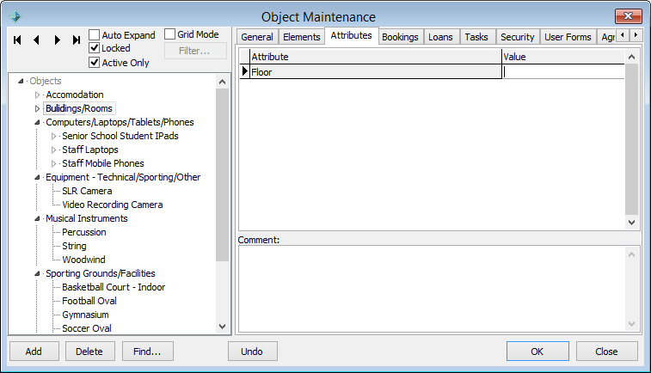This screenshot has width=651, height=373.
Task: Select Soccer Oval in the tree
Action: point(87,328)
